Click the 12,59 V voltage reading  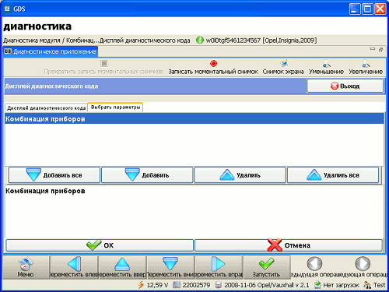coord(157,285)
